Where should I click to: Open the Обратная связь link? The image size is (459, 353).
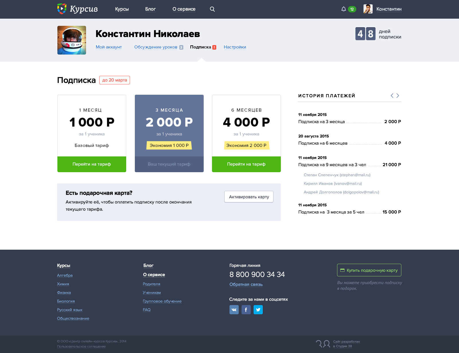(x=246, y=284)
